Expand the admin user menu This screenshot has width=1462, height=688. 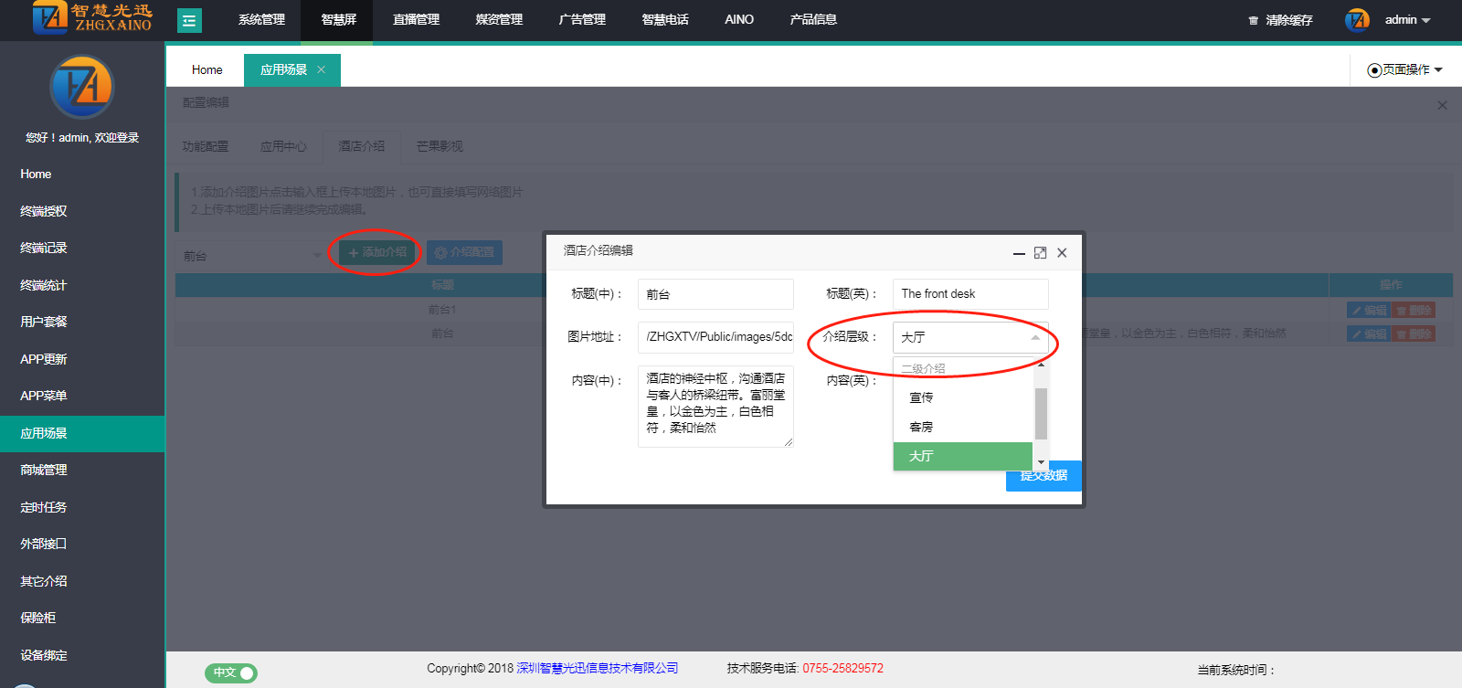point(1407,20)
